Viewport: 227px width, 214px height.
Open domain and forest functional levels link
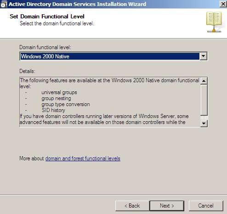click(x=83, y=158)
